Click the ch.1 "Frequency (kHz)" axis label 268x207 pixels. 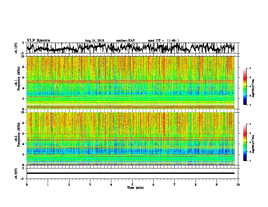point(19,79)
